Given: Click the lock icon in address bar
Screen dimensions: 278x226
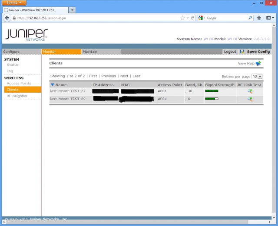Looking at the screenshot, I should [14, 18].
